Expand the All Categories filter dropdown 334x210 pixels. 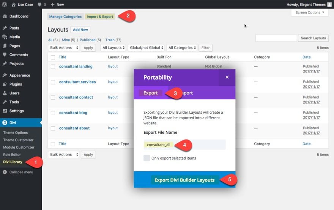(x=182, y=48)
